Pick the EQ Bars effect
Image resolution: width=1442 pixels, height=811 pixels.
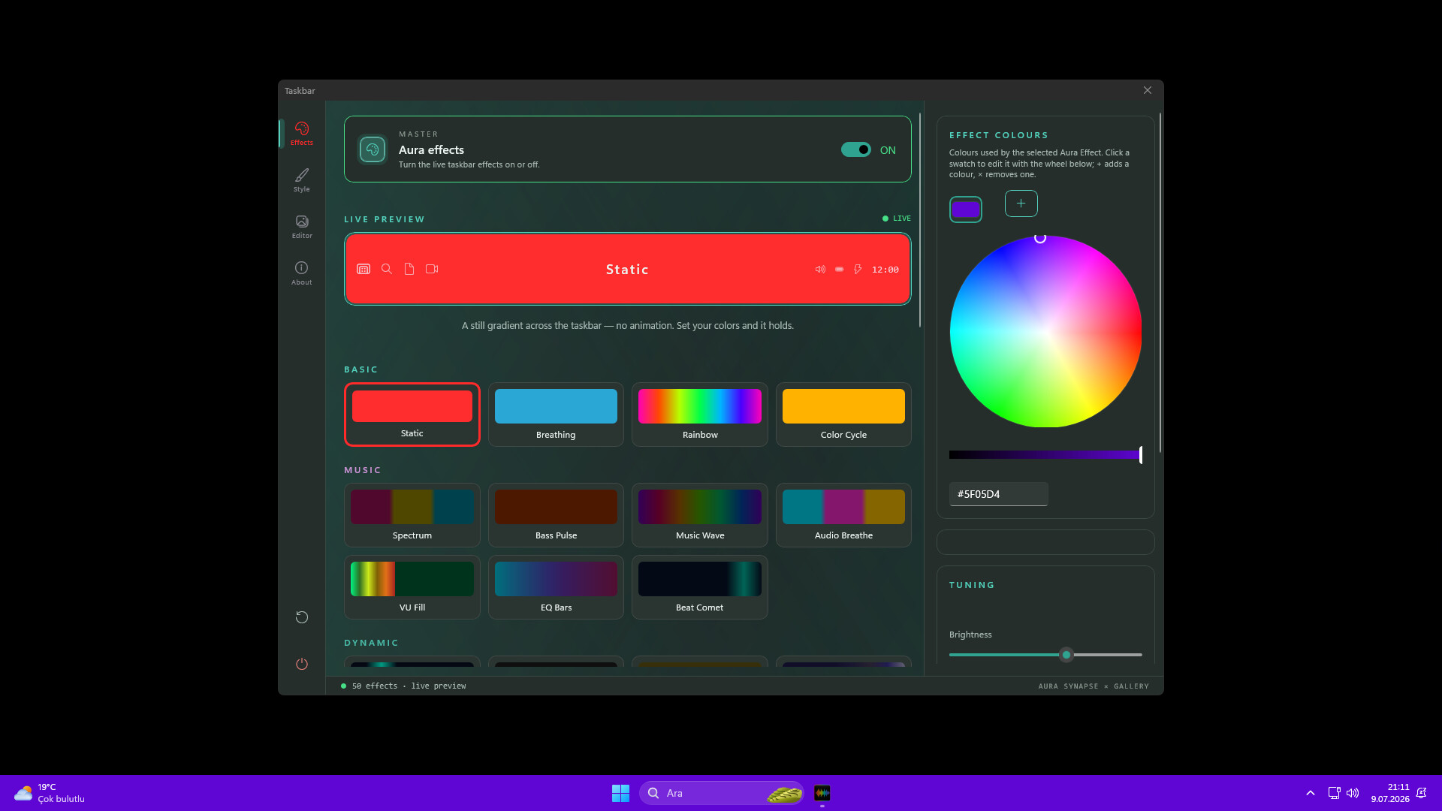pyautogui.click(x=556, y=587)
